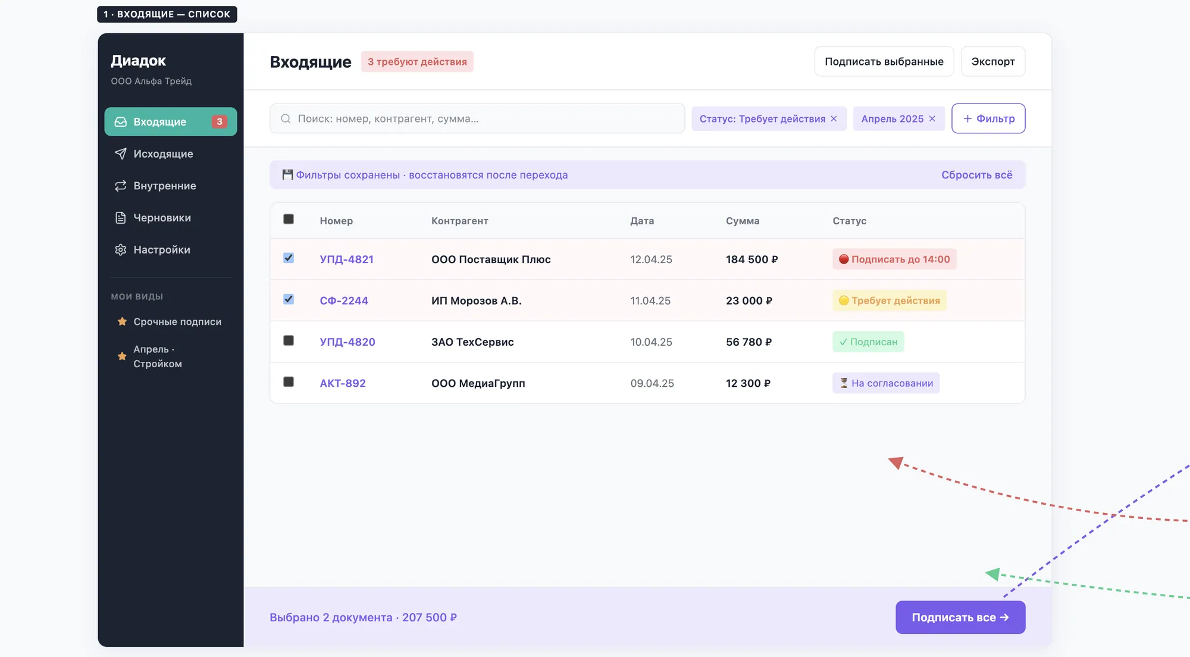This screenshot has height=657, width=1190.
Task: Click the inbox icon next to Входящие
Action: 121,122
